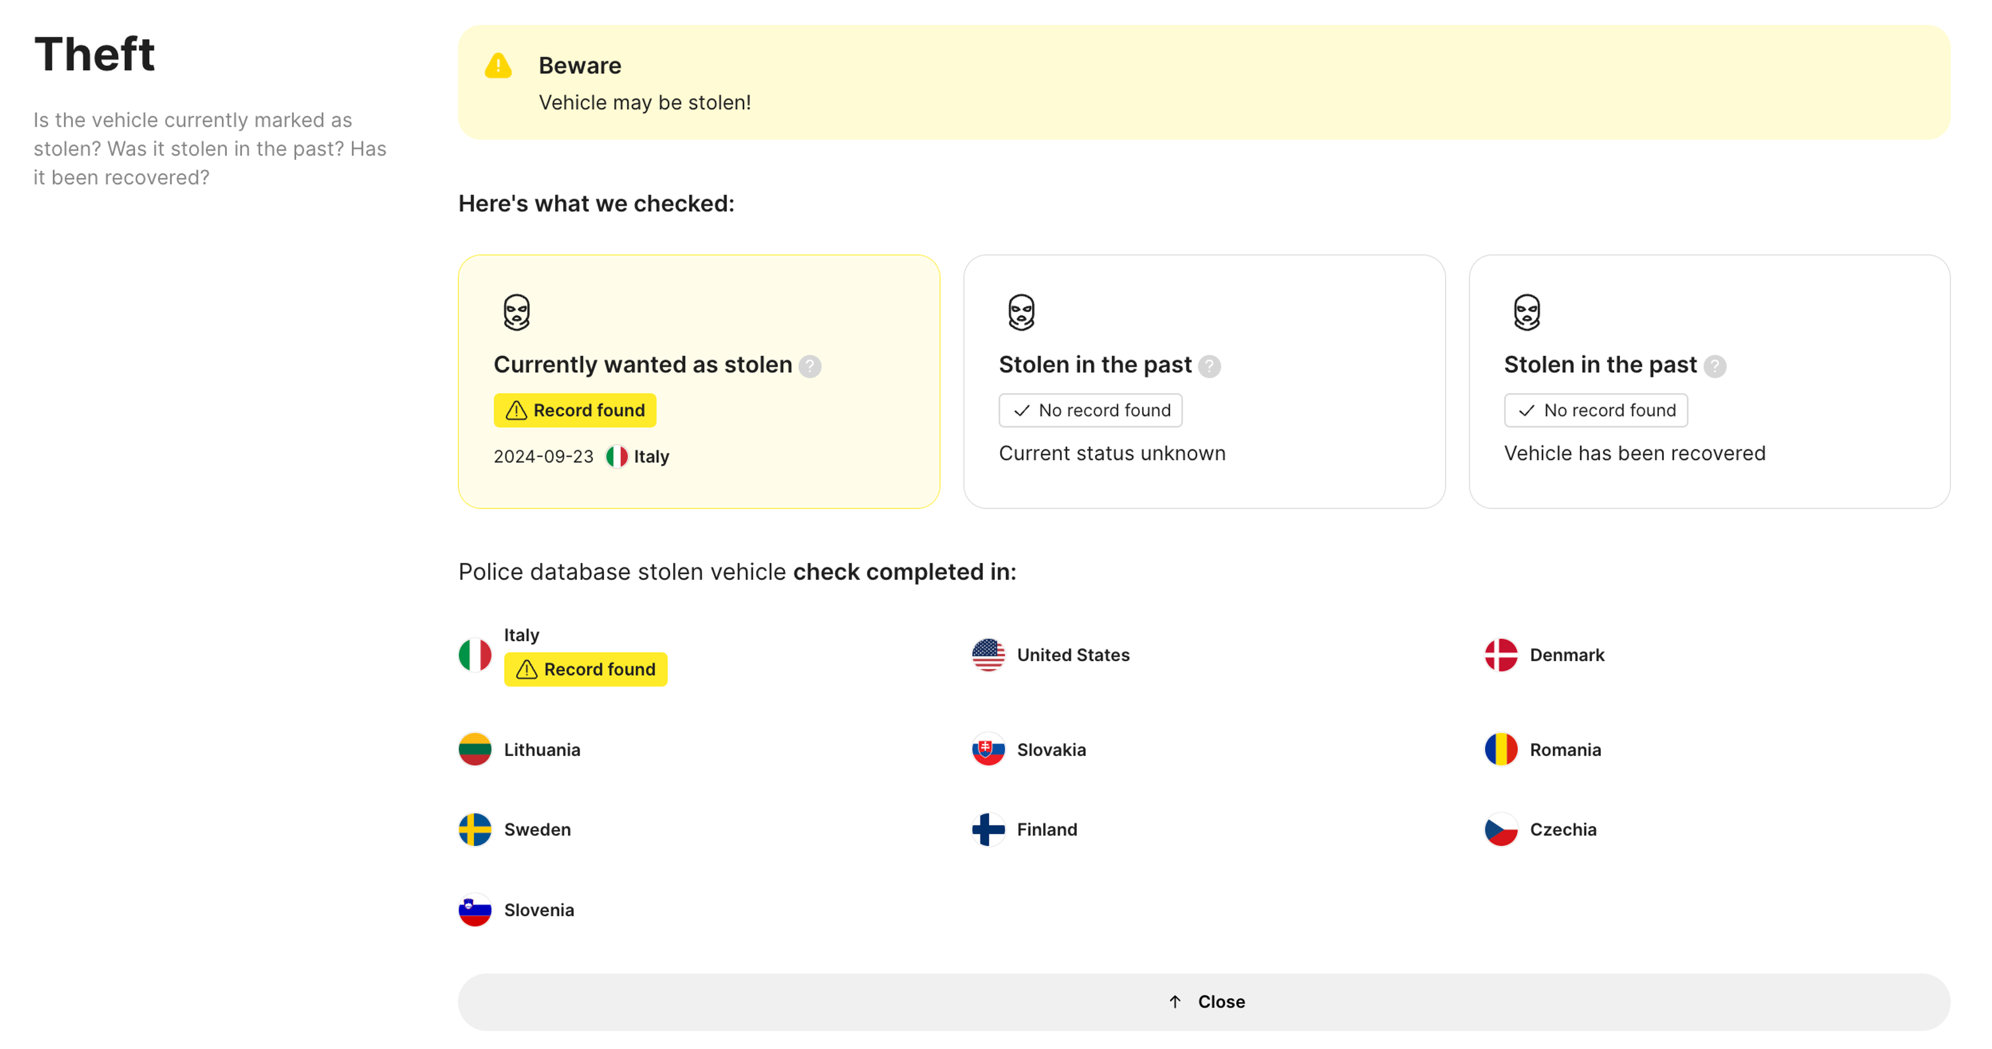Select the Romania country entry
Viewport: 1992px width, 1049px height.
1565,749
